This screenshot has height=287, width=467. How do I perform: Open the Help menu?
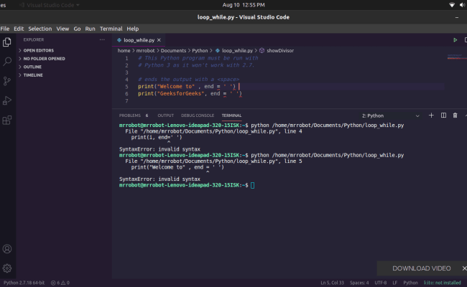[132, 29]
